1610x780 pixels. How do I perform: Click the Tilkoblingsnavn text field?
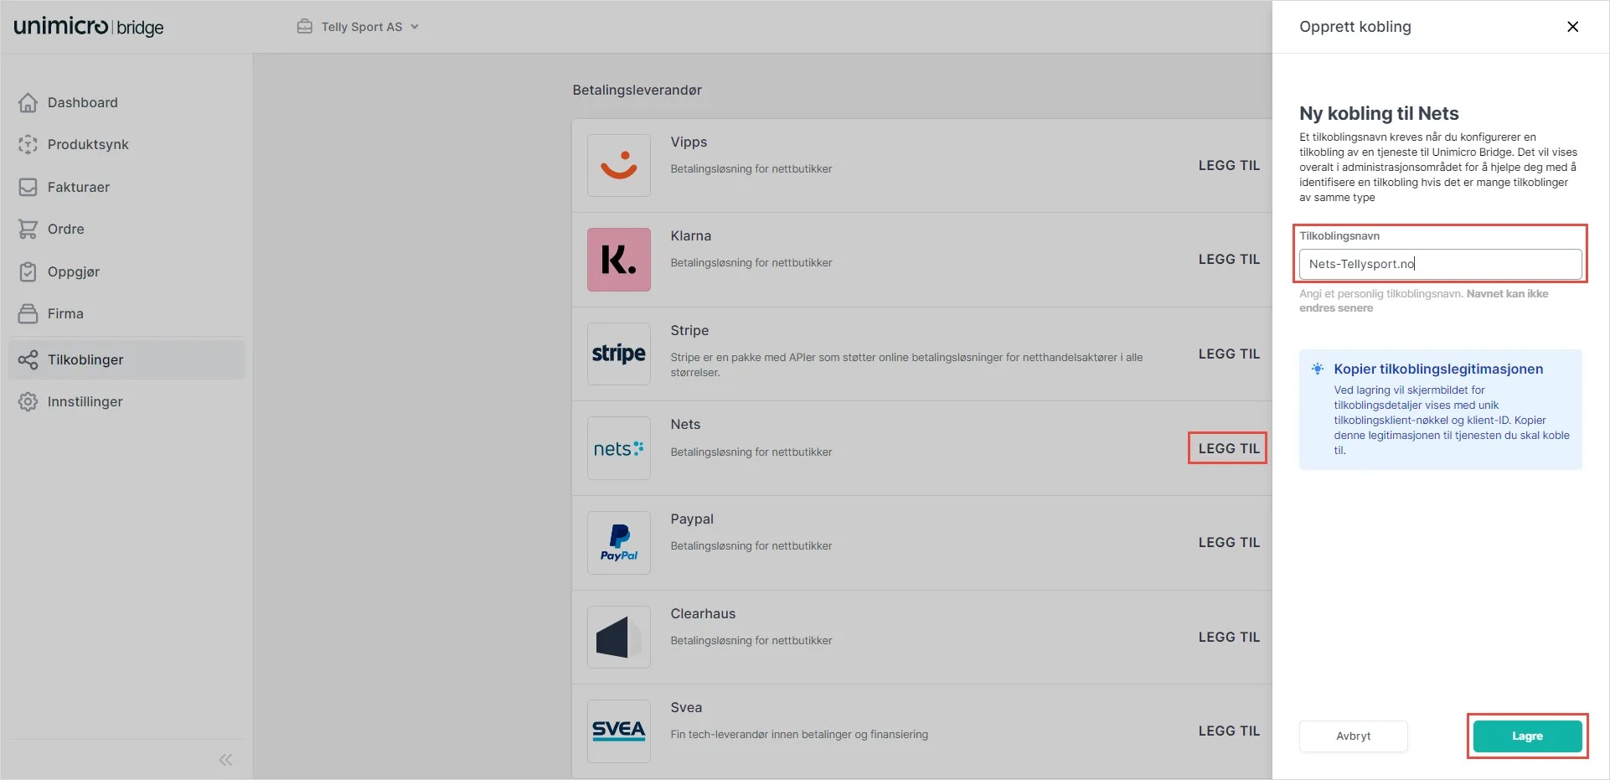pos(1440,264)
